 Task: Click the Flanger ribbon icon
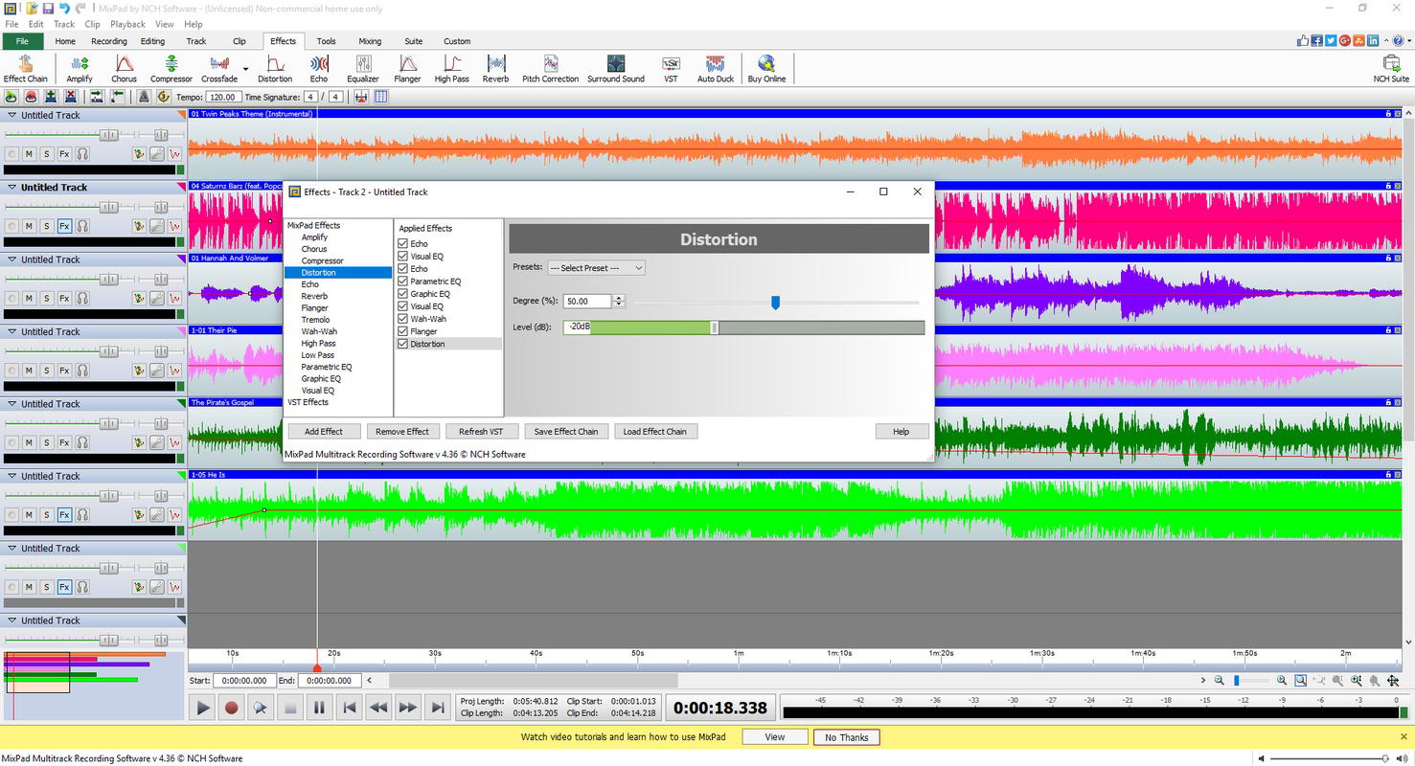407,68
